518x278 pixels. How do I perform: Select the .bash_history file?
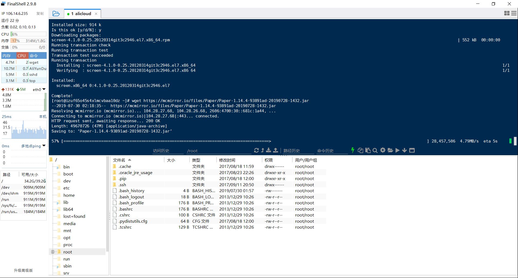pyautogui.click(x=219, y=191)
